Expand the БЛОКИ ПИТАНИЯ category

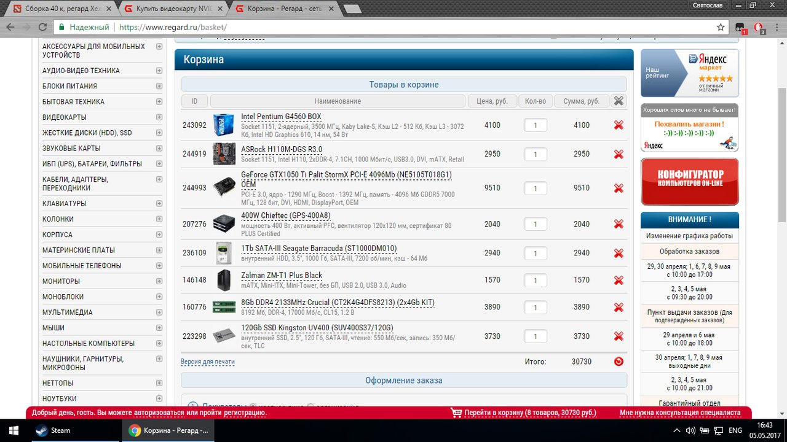(x=159, y=86)
